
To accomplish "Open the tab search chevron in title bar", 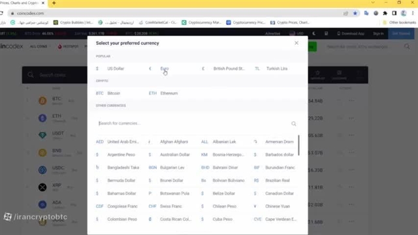I will pyautogui.click(x=373, y=3).
